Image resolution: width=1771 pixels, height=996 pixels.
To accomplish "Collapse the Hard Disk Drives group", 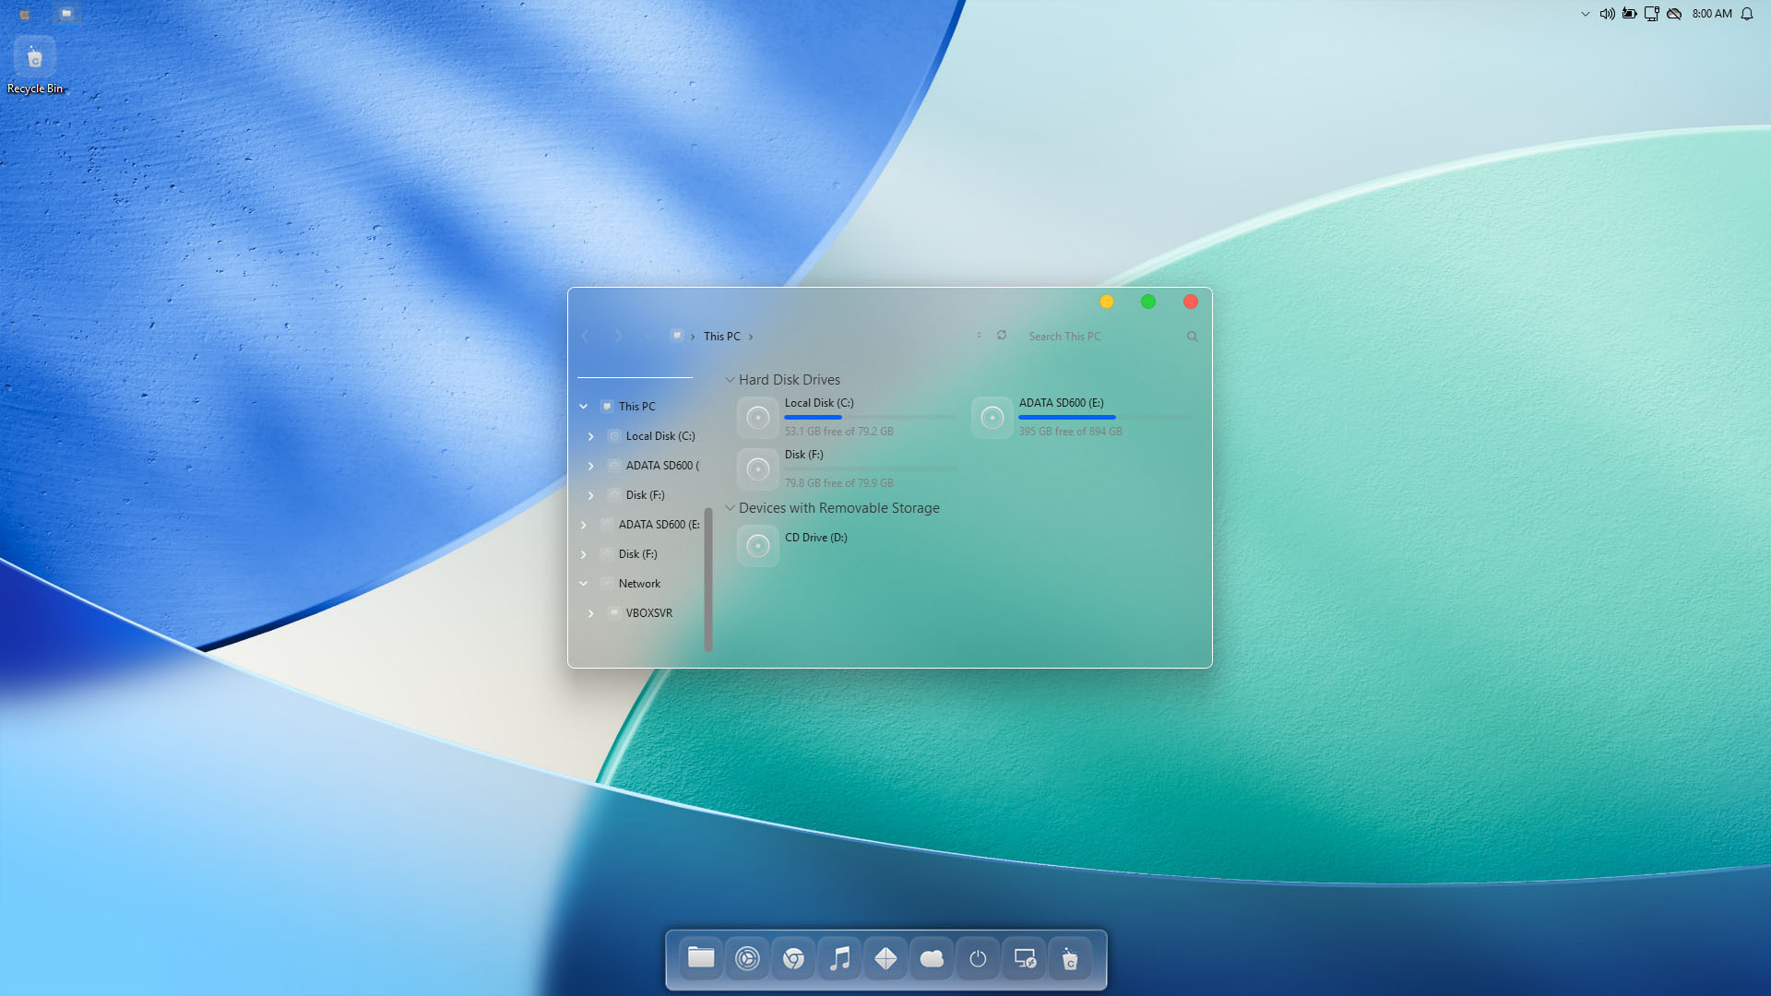I will pyautogui.click(x=730, y=380).
